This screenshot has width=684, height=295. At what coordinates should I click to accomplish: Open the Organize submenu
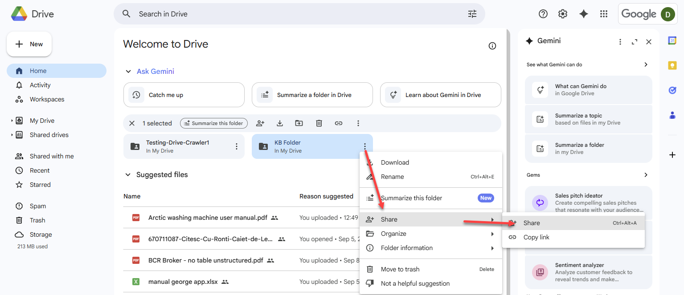pos(431,234)
